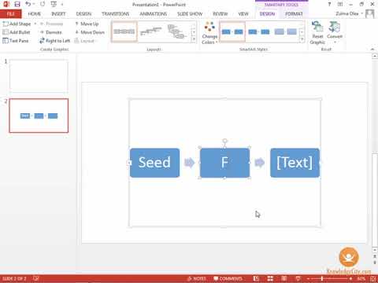Open the REVIEW tab

pos(220,14)
